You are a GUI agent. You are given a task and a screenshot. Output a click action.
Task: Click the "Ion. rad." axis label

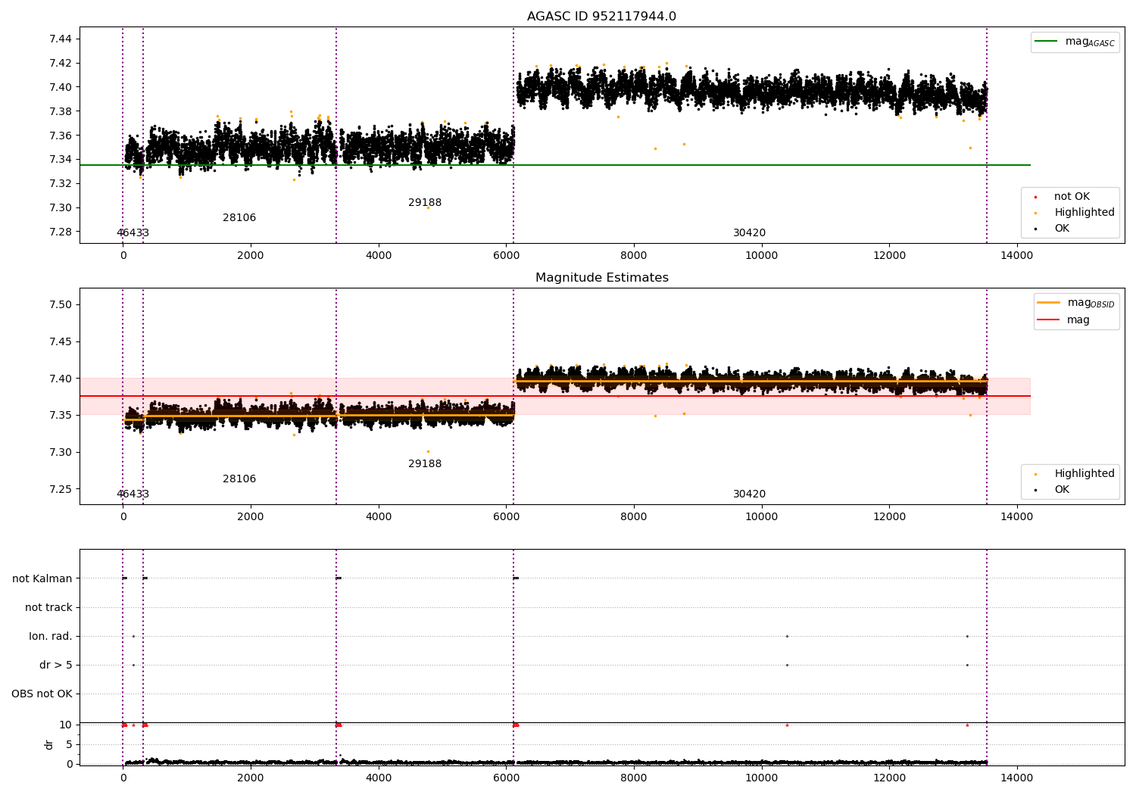point(51,637)
